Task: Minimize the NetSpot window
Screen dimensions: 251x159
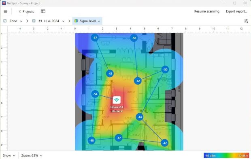Action: click(224, 3)
